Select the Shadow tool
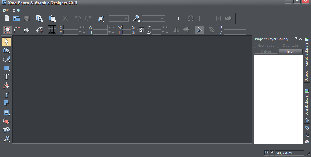311x157 pixels. [6, 103]
